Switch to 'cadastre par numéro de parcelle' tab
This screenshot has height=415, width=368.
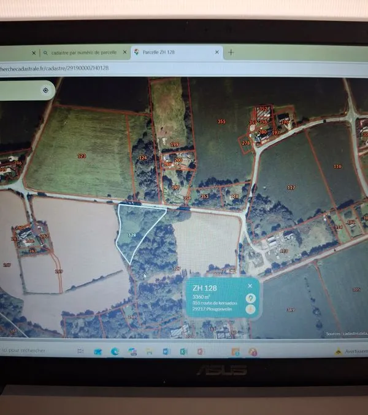point(83,52)
